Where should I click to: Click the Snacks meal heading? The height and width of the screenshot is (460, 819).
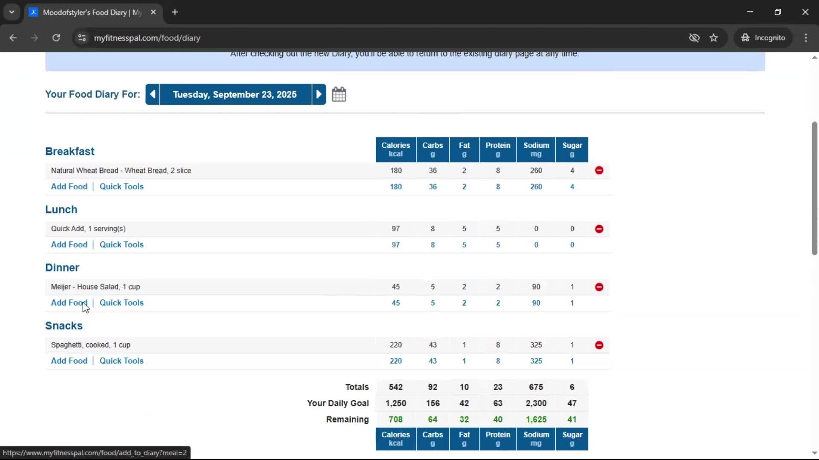(x=64, y=326)
